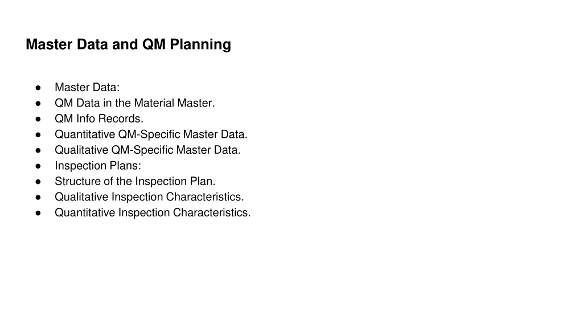Select the 'Master Data:' bullet text
Viewport: 583px width, 328px height.
tap(87, 87)
